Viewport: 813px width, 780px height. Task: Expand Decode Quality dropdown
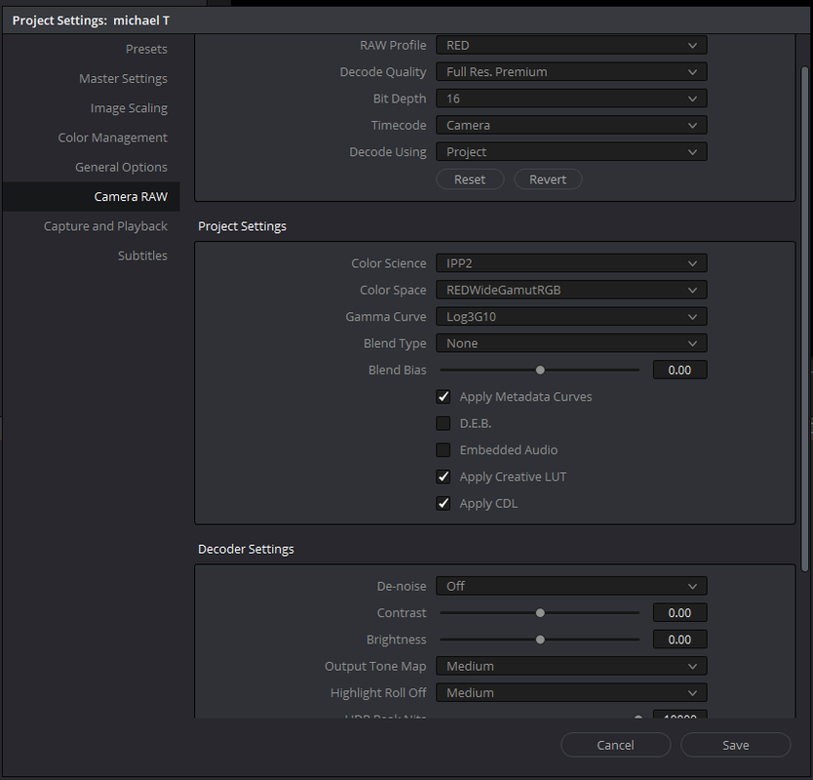pos(571,71)
